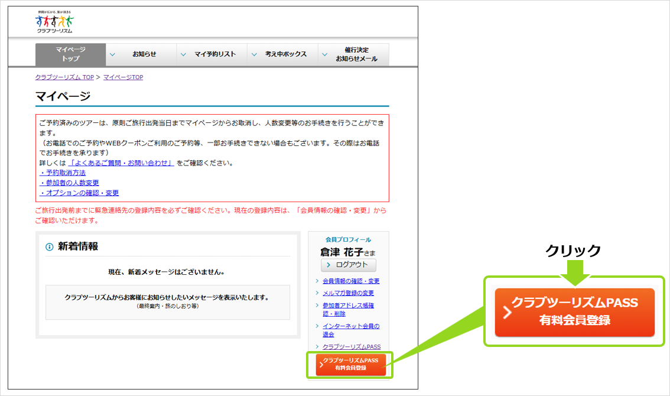Open the マイページトップ tab
Viewport: 670px width, 396px height.
coord(71,54)
